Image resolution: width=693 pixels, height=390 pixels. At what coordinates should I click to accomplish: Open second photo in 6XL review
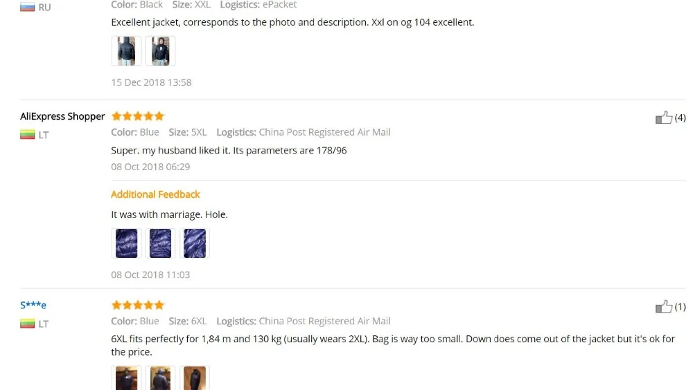[x=161, y=378]
